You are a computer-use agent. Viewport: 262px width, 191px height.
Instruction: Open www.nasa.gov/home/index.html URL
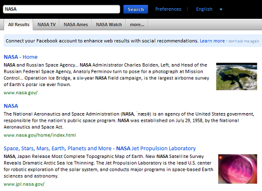40,135
